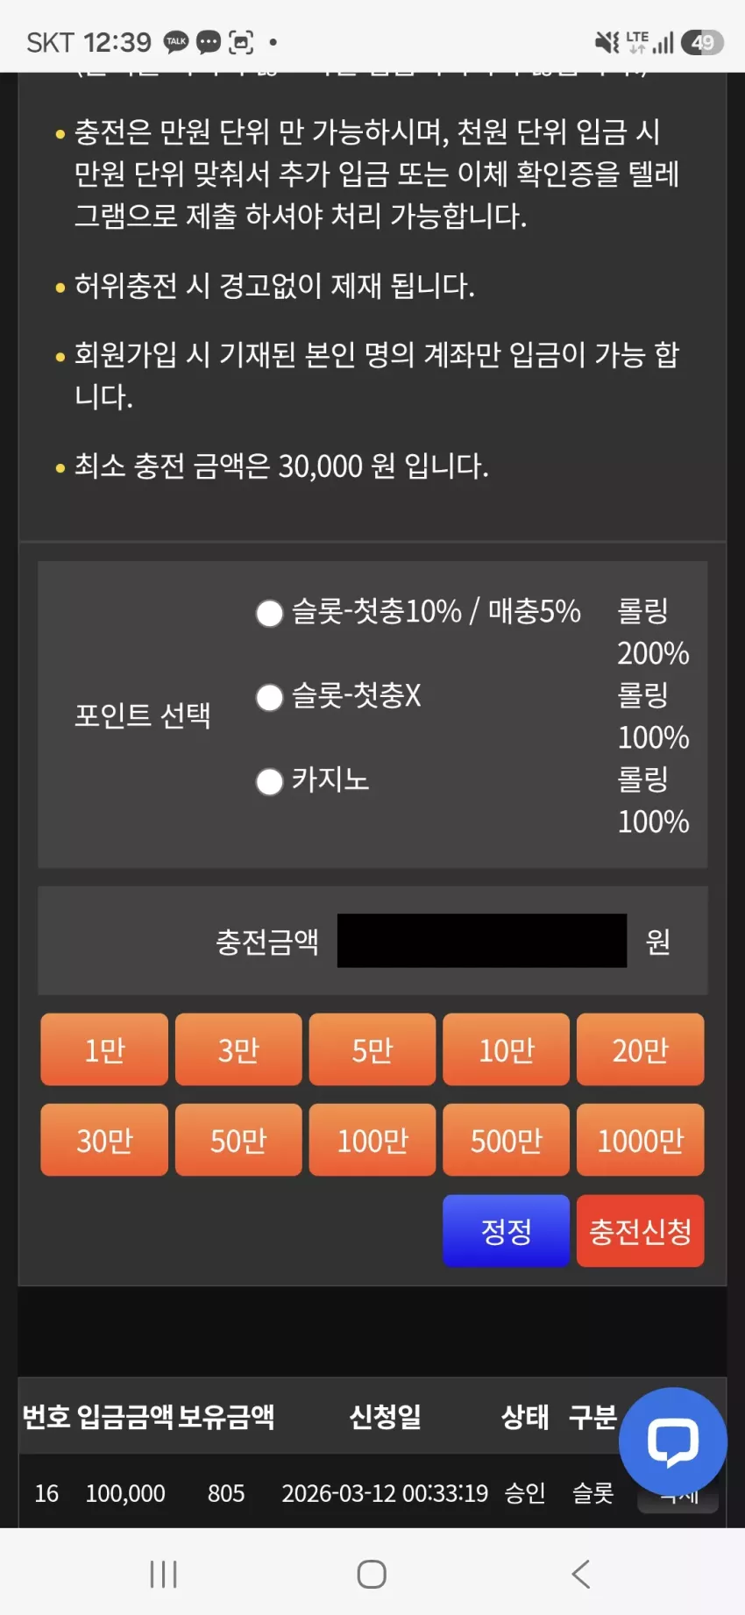Viewport: 745px width, 1615px height.
Task: Click the 충전금액 amount input field
Action: click(x=482, y=941)
